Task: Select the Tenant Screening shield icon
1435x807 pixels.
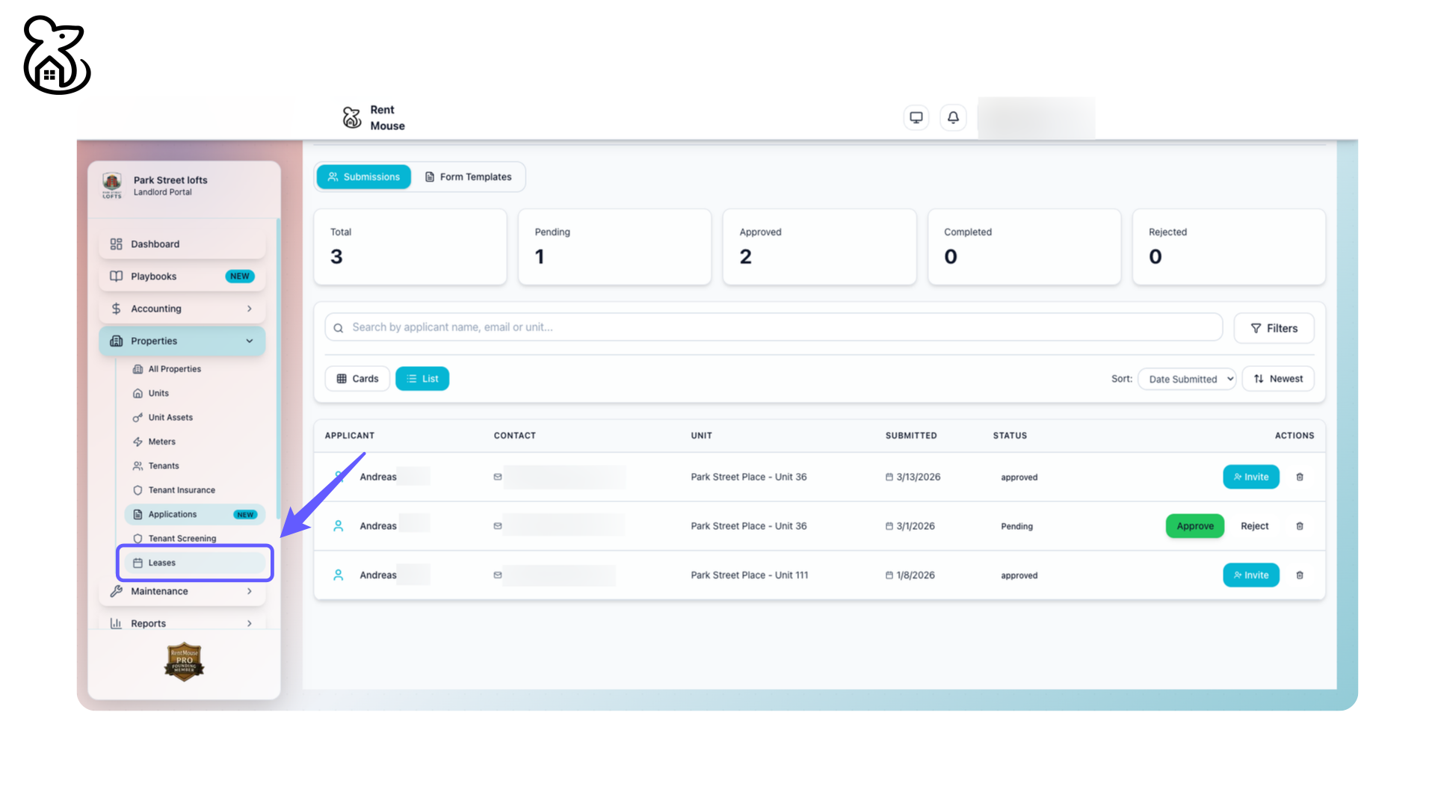Action: click(138, 538)
